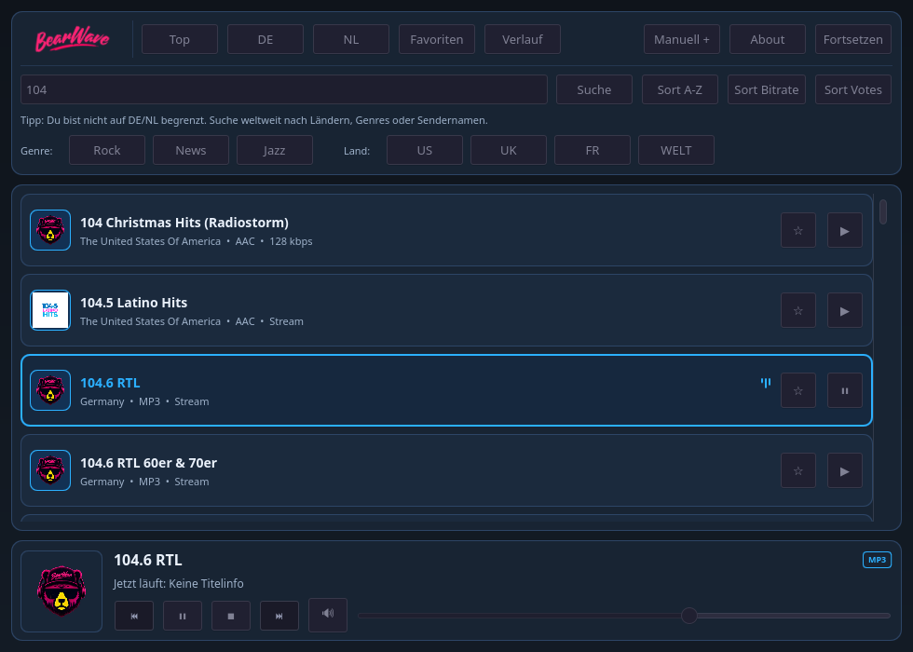The height and width of the screenshot is (652, 913).
Task: Click the playing equalizer indicator on 104.6 RTL
Action: tap(766, 383)
